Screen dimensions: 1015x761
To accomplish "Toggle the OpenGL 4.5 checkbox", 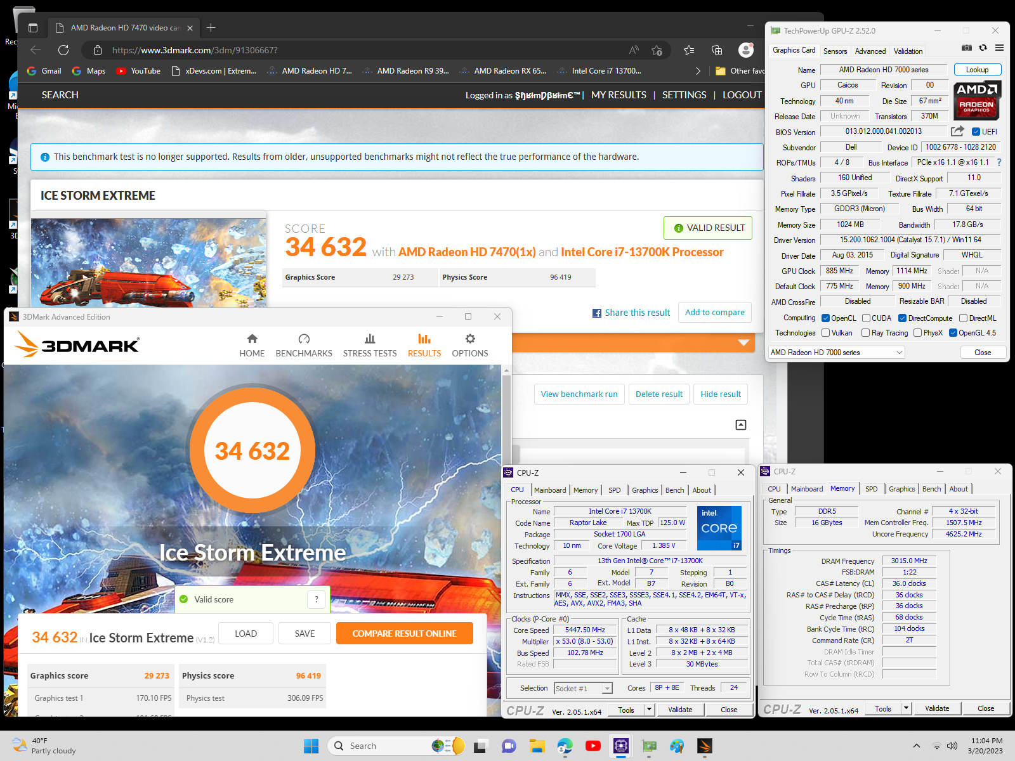I will 953,333.
